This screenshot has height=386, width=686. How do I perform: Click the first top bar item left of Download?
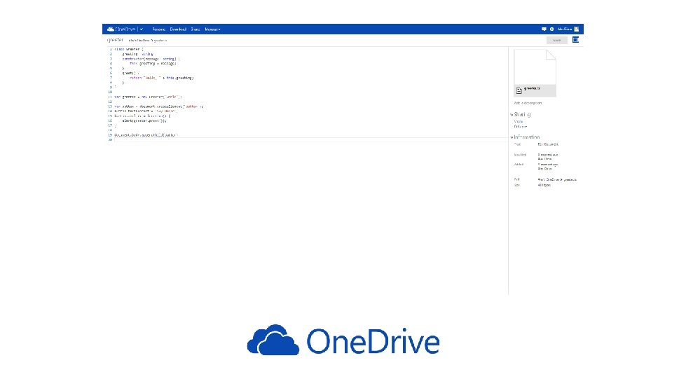[x=159, y=29]
